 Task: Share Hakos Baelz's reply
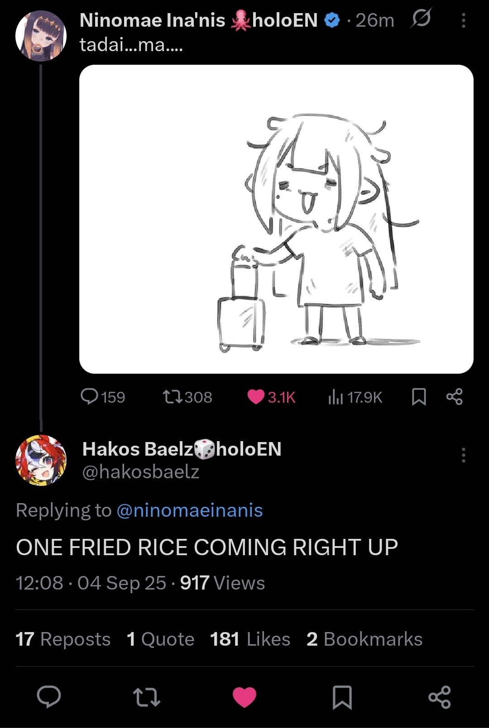pos(439,697)
